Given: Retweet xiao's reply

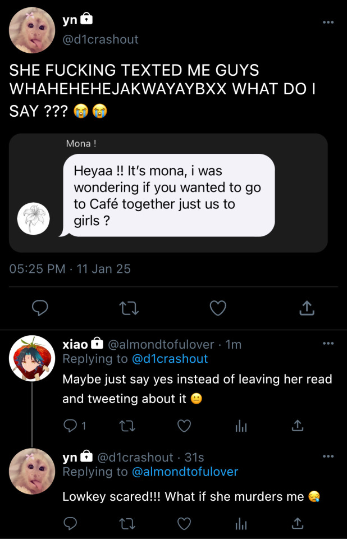Looking at the screenshot, I should point(128,426).
